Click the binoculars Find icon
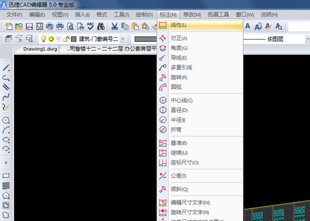This screenshot has width=310, height=221. [x=101, y=26]
